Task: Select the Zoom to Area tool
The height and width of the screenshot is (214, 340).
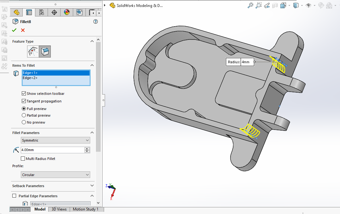Action: 259,5
